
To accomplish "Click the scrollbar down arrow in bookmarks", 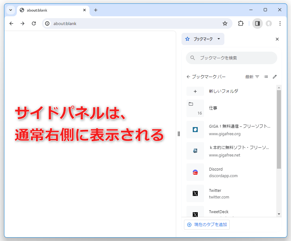I will point(279,214).
